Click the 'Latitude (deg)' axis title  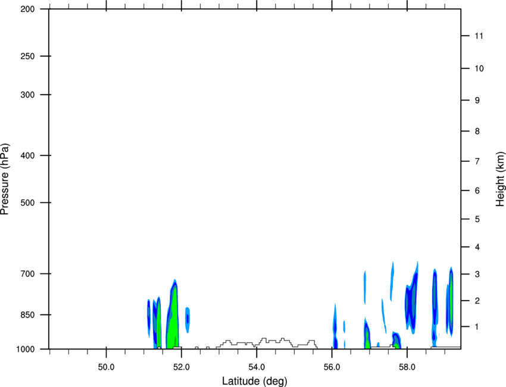pos(254,381)
